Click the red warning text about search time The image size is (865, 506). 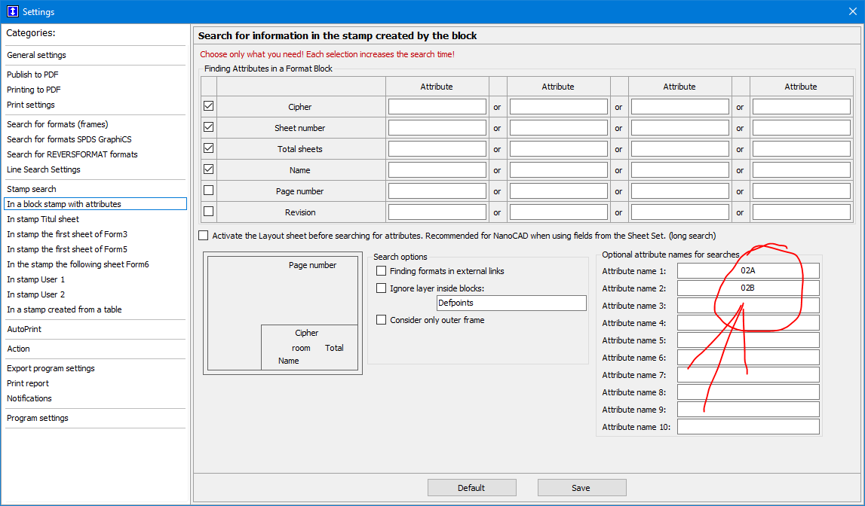pos(327,54)
